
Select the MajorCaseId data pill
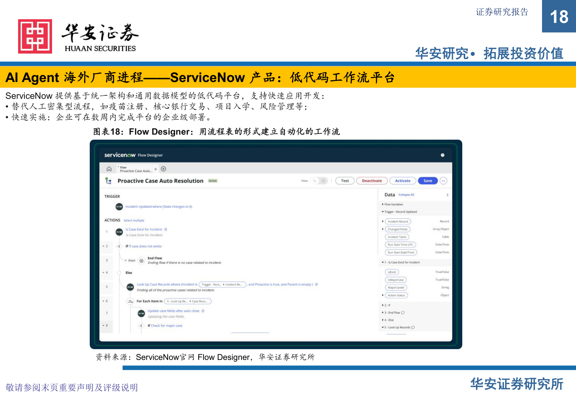pos(396,287)
